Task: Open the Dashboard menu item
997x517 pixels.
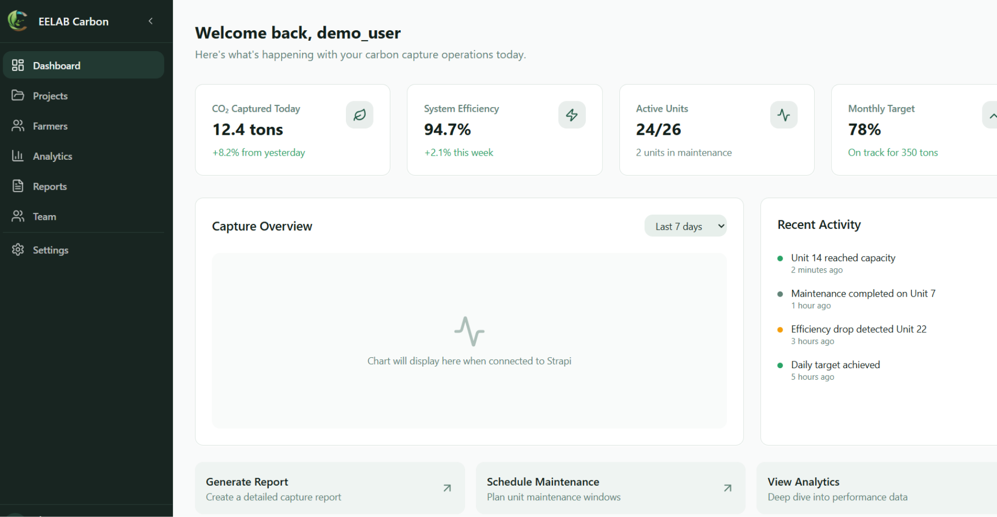Action: point(84,65)
